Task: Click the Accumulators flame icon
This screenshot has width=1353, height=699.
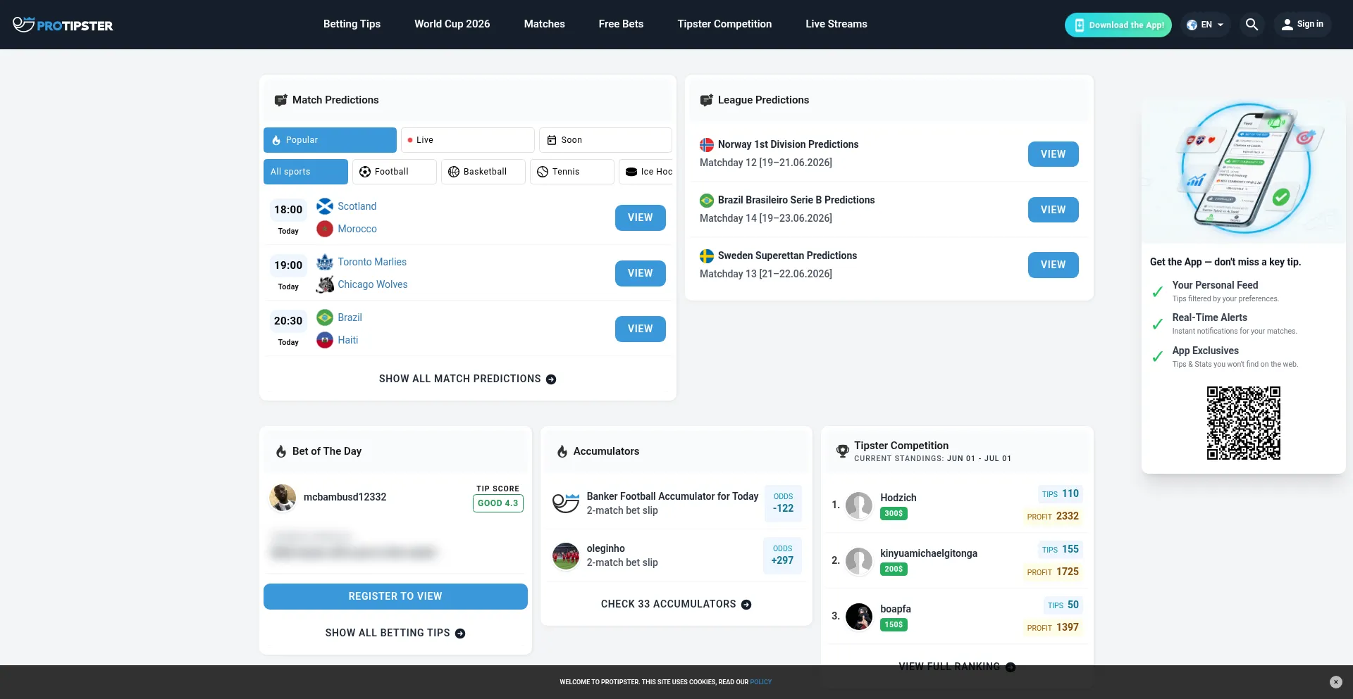Action: [x=562, y=452]
